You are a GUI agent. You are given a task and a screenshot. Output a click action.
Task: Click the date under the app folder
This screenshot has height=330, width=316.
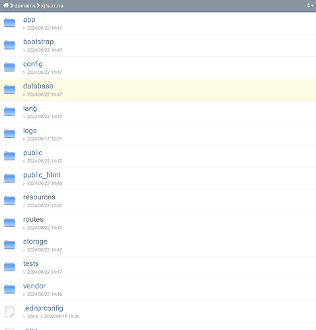coord(44,28)
